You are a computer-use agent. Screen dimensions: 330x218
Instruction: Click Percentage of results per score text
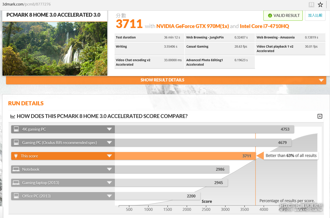287,201
